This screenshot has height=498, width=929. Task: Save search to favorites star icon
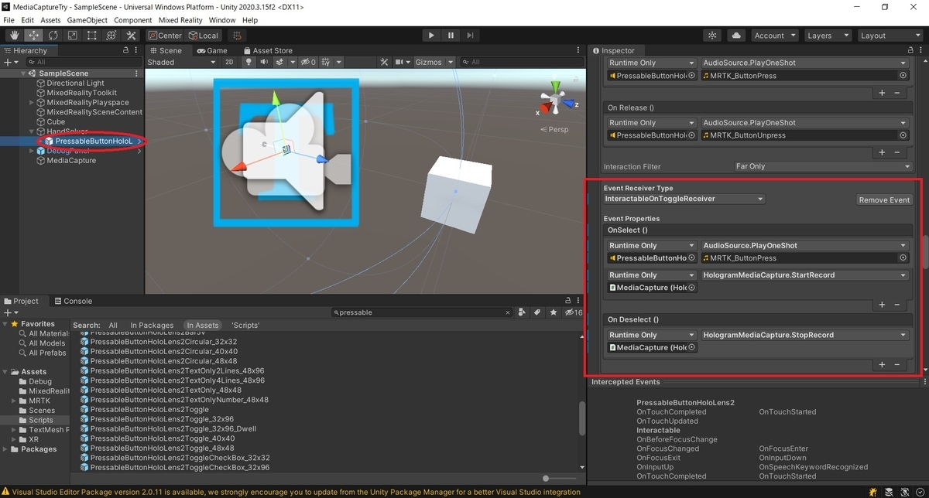[554, 312]
